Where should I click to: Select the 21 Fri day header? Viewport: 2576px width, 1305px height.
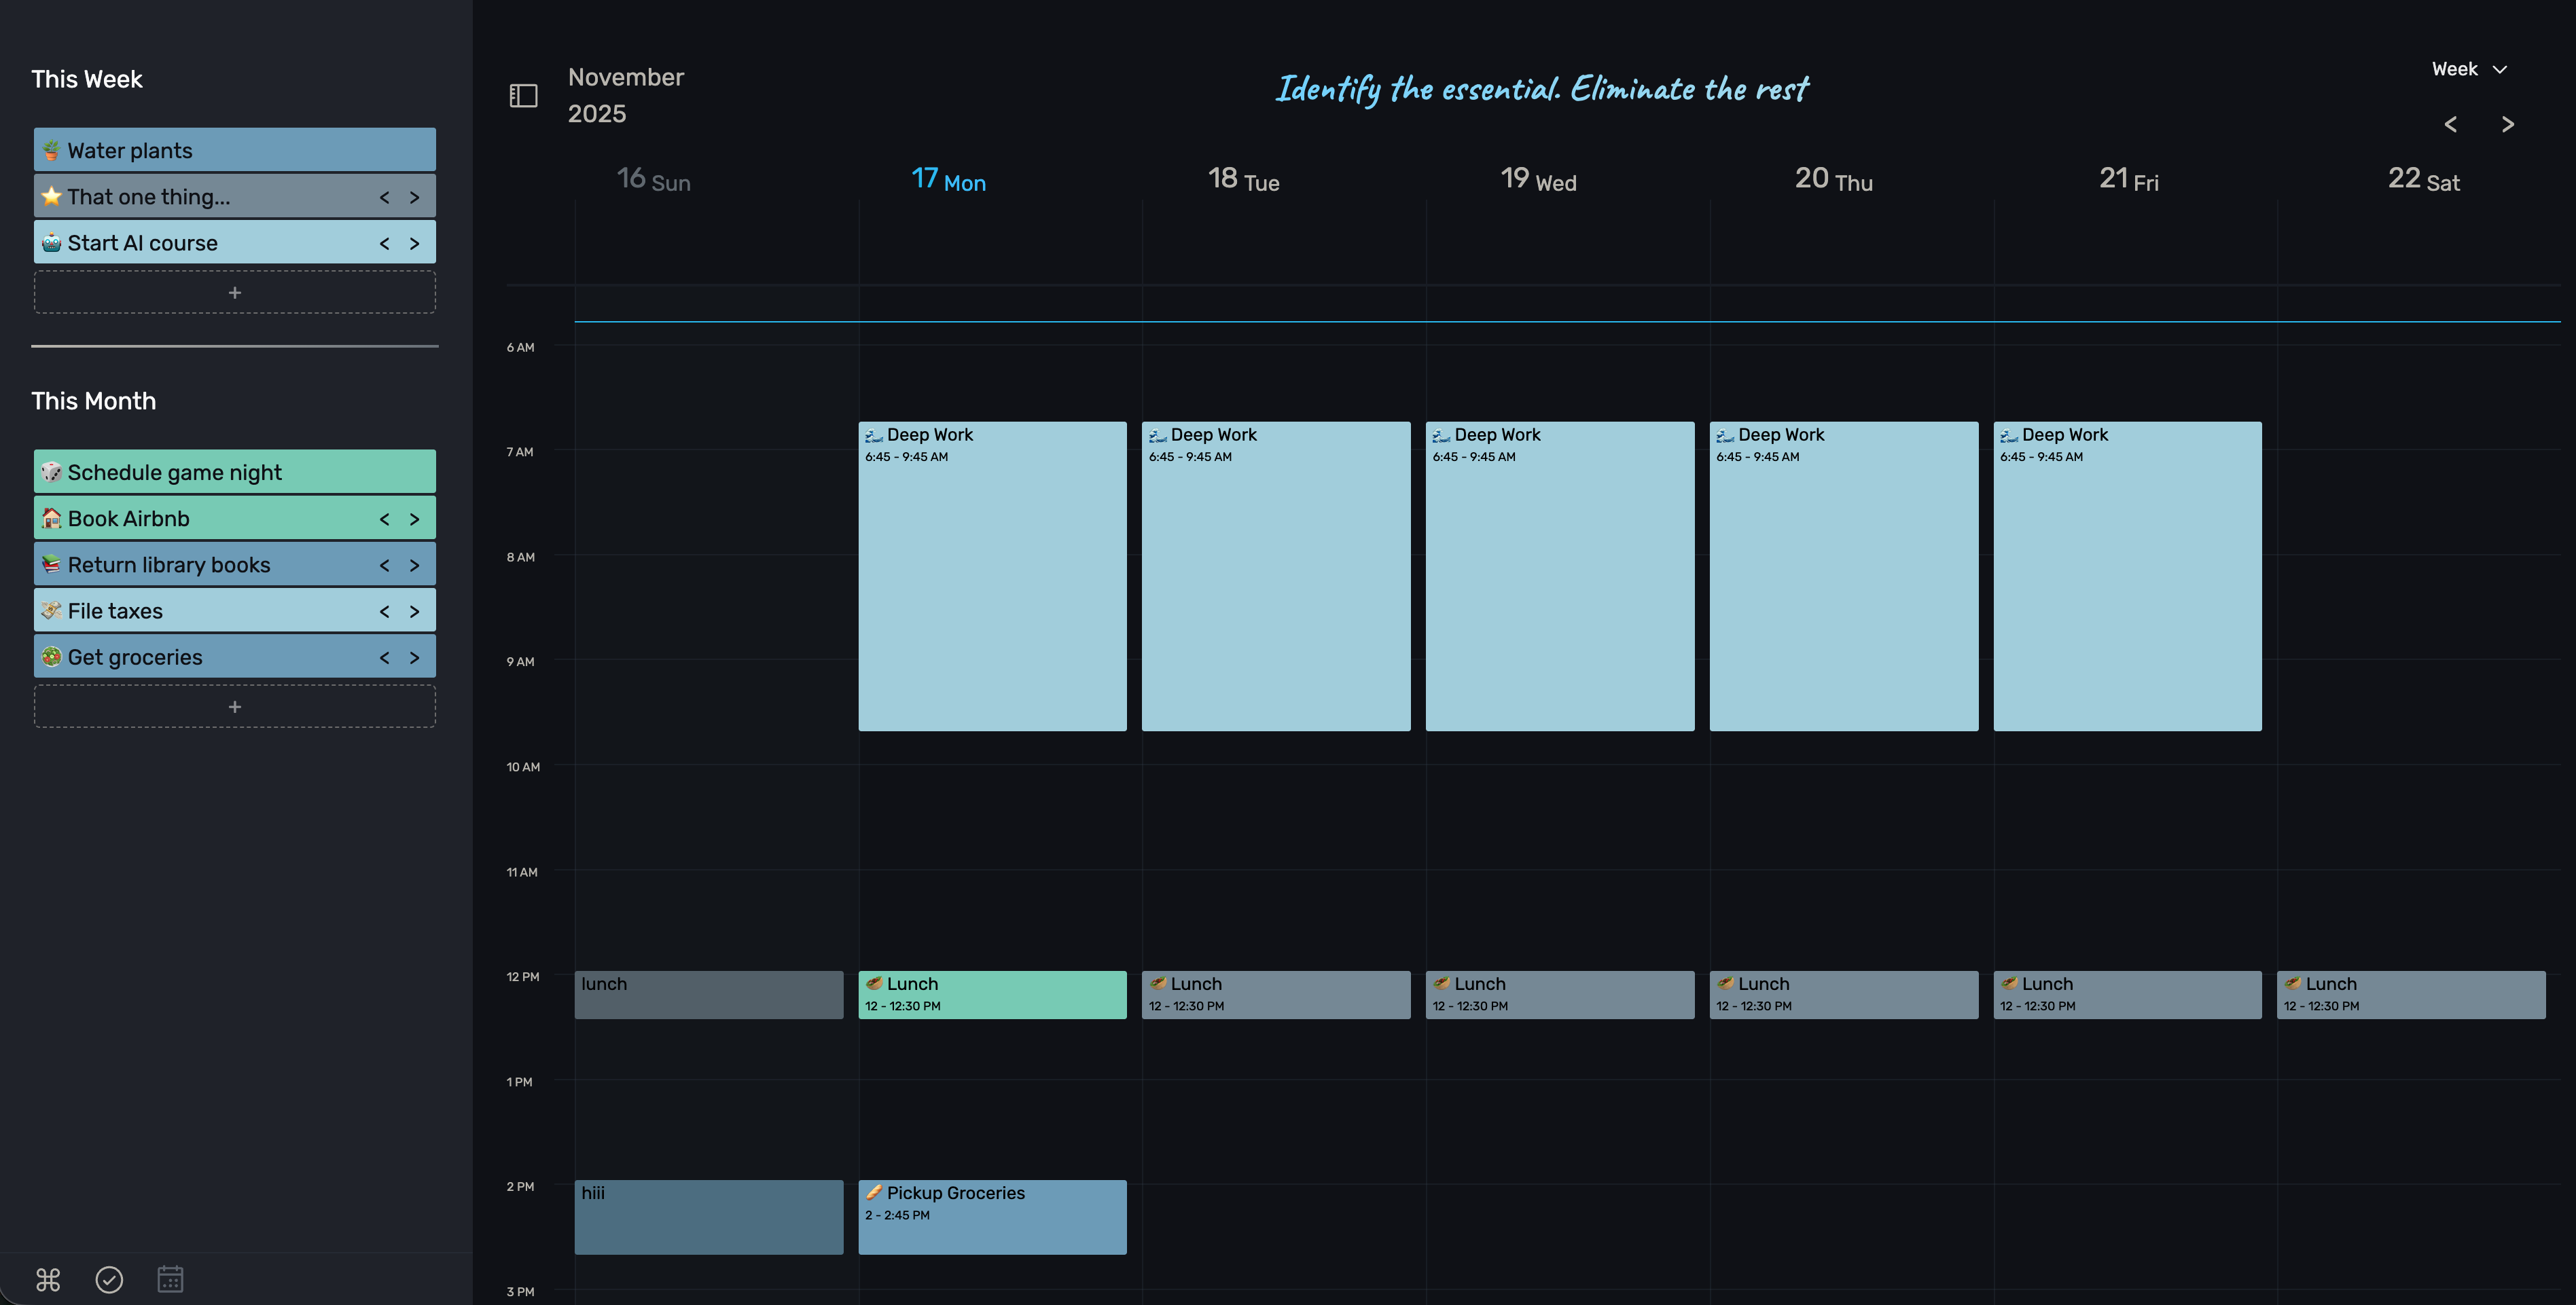coord(2128,180)
